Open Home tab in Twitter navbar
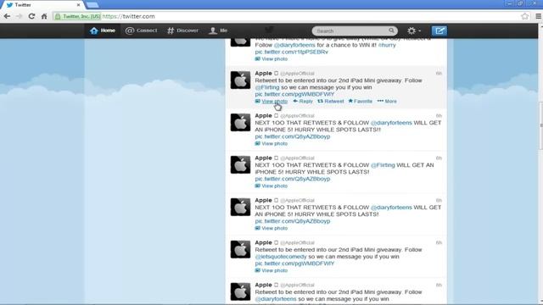 click(103, 30)
